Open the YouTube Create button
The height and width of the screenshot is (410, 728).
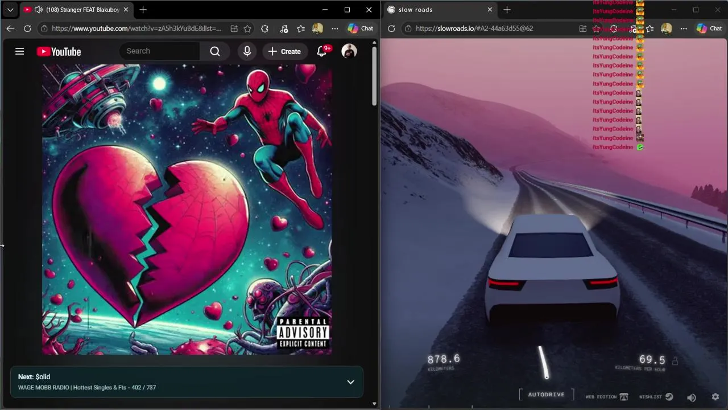(x=285, y=51)
